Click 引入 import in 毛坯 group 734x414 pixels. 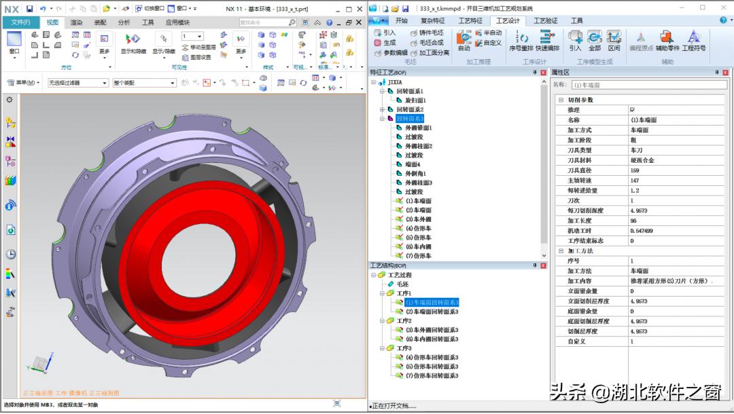coord(385,33)
